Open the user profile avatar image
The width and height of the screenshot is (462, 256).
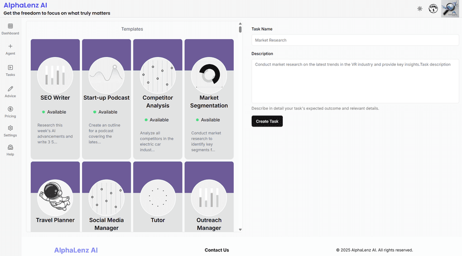click(x=450, y=8)
